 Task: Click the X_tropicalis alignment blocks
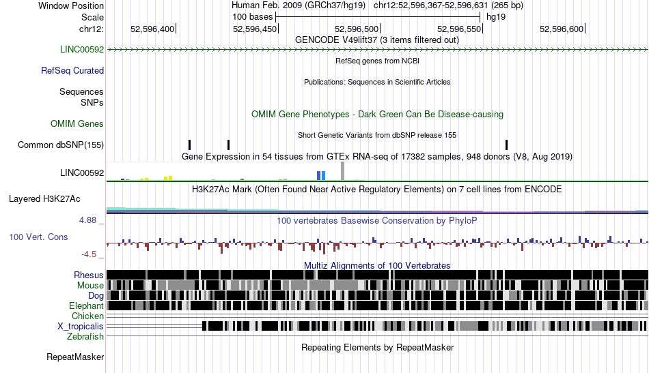pos(424,327)
